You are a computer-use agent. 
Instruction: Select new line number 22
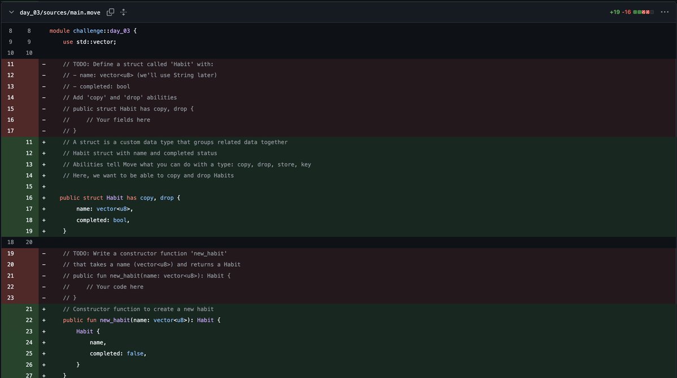point(29,320)
